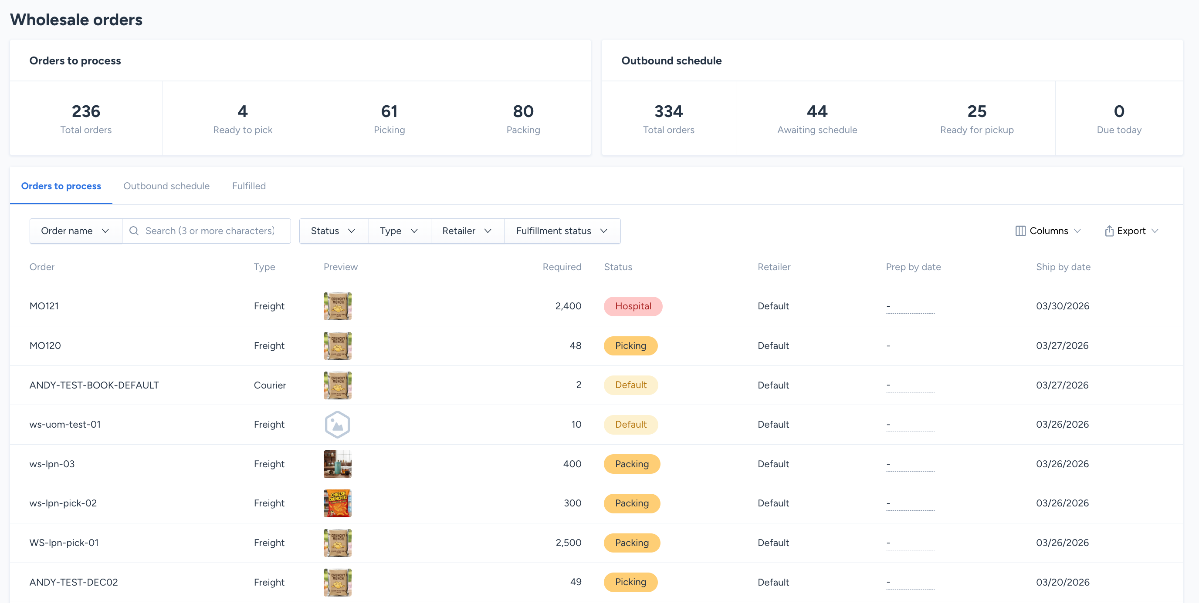Screen dimensions: 1199x603
Task: Switch to the Outbound schedule tab
Action: tap(166, 186)
